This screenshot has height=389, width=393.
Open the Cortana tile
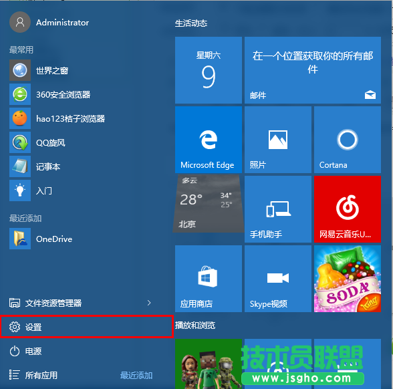click(x=348, y=140)
